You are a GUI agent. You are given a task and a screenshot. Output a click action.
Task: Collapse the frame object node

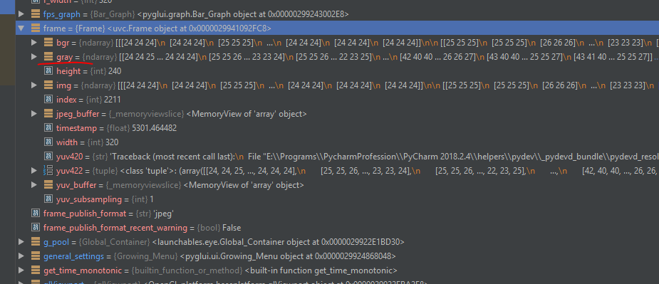point(21,28)
